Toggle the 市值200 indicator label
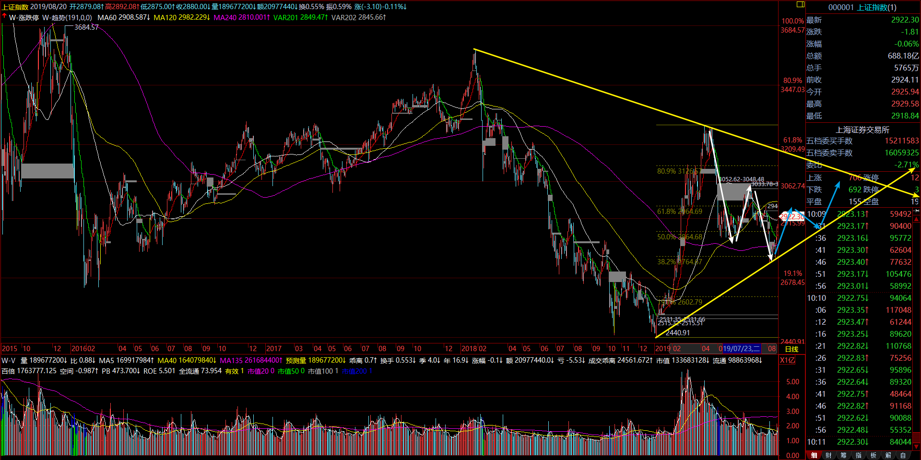The height and width of the screenshot is (460, 921). pyautogui.click(x=356, y=371)
